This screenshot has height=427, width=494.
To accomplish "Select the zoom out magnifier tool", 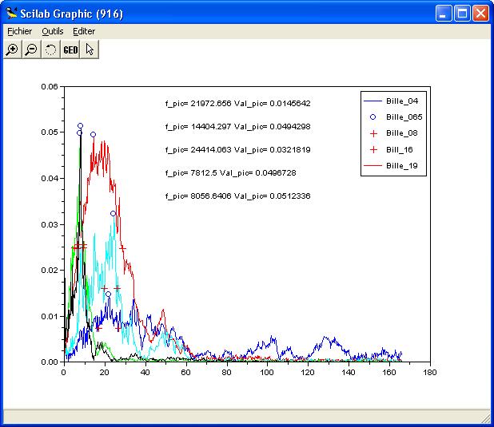I will (31, 49).
